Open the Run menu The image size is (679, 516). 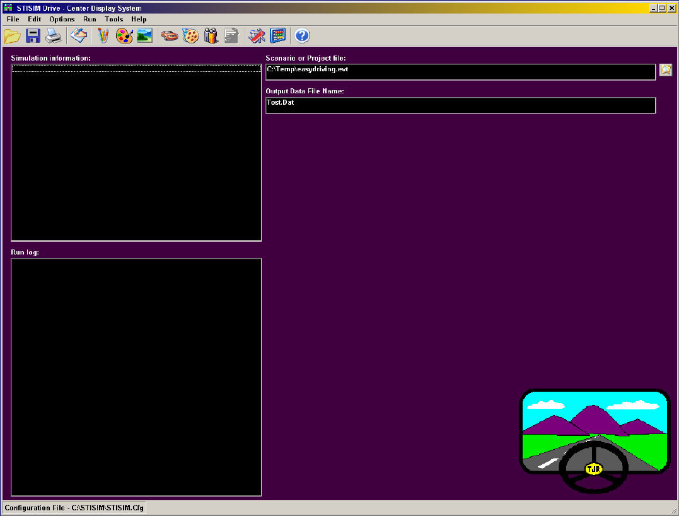[x=90, y=19]
